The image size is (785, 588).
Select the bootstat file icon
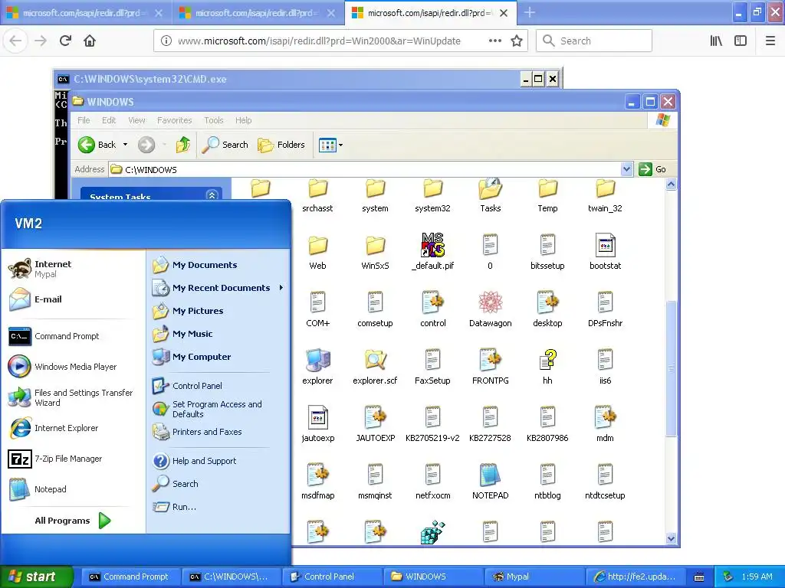click(x=606, y=251)
